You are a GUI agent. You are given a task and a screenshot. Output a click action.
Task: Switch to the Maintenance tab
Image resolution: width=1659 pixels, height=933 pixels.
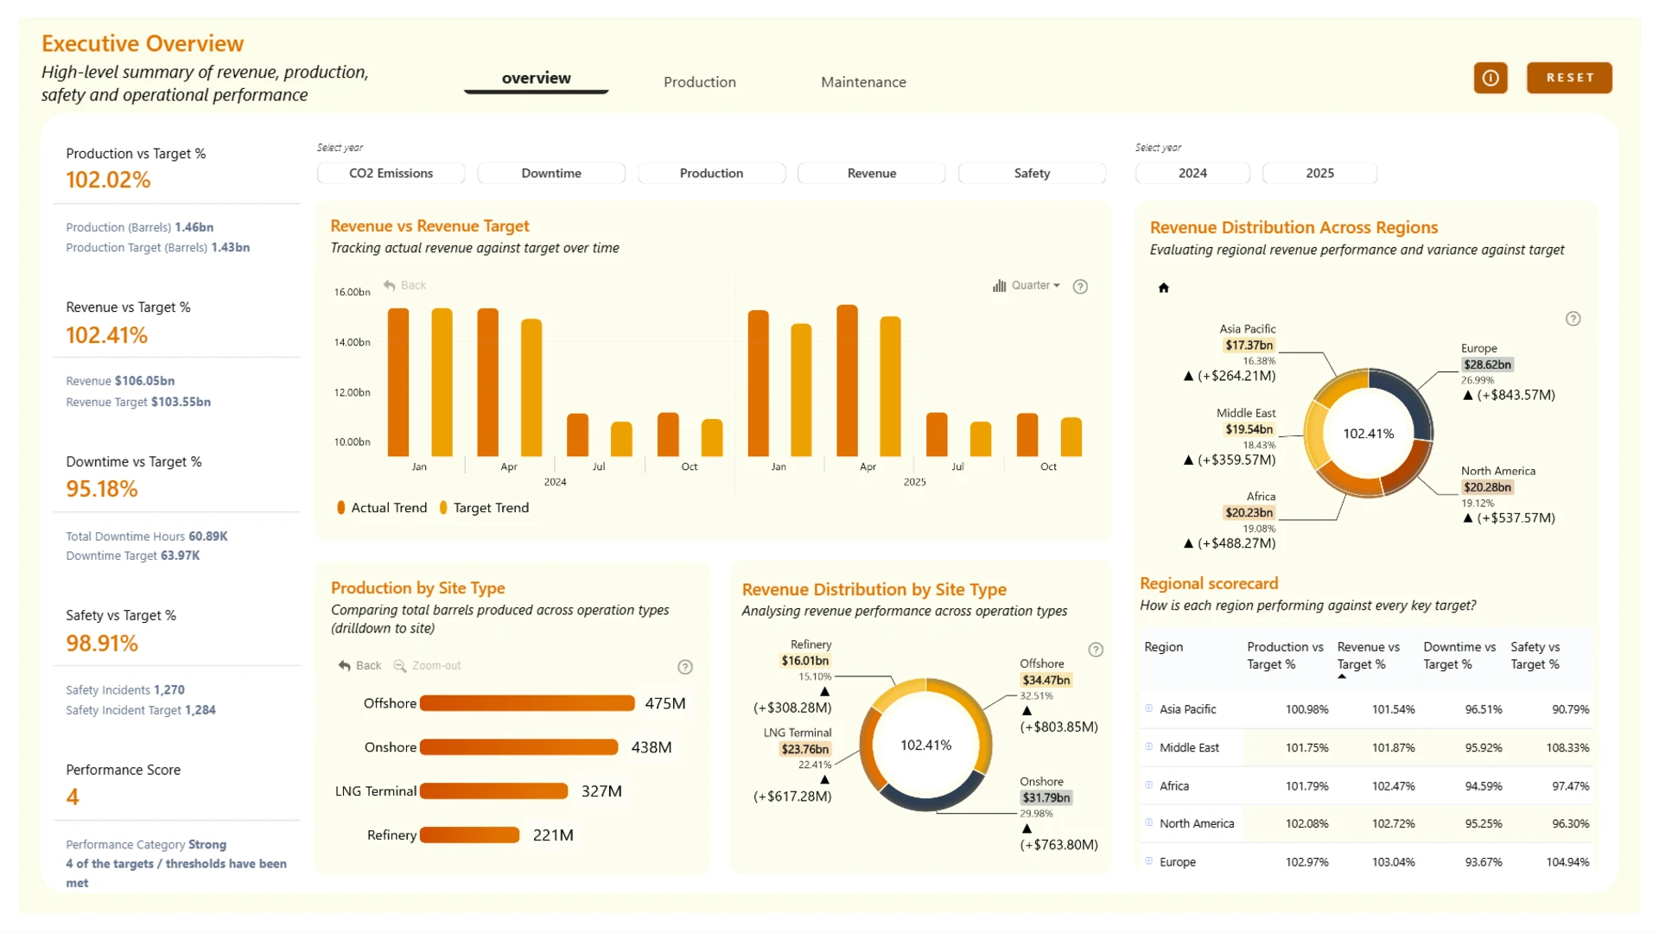863,82
